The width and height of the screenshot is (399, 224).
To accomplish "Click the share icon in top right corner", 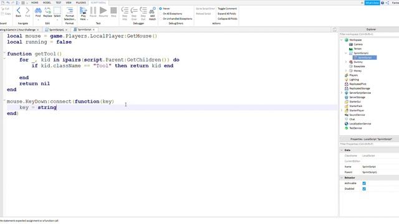I will 387,2.
